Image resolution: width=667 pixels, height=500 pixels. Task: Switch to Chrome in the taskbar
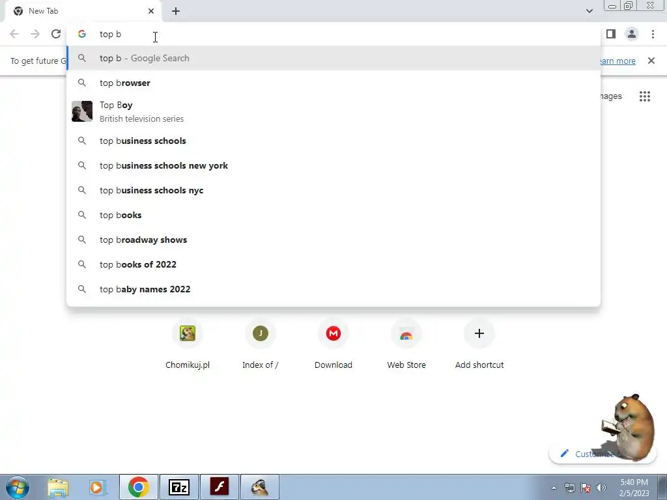tap(139, 487)
